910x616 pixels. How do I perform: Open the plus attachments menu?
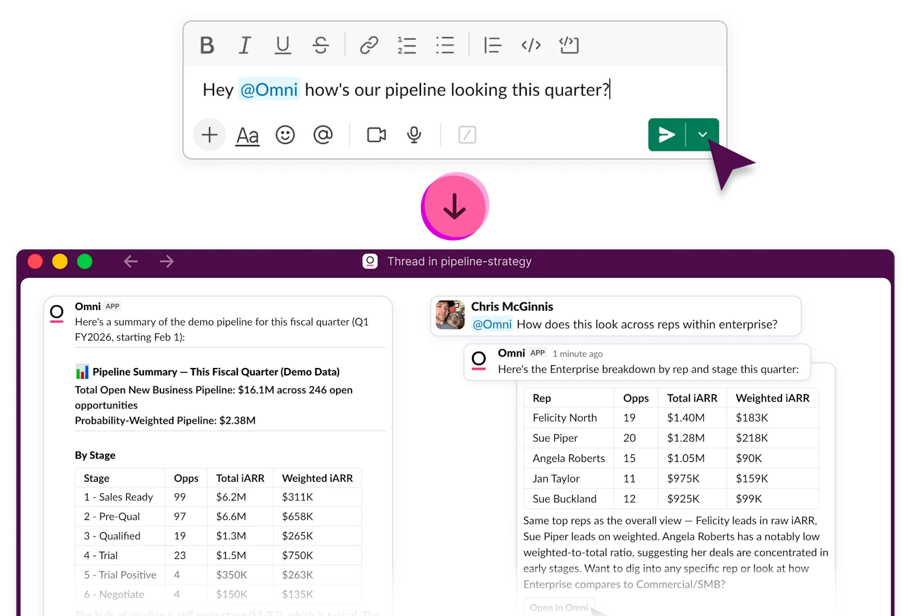(210, 135)
